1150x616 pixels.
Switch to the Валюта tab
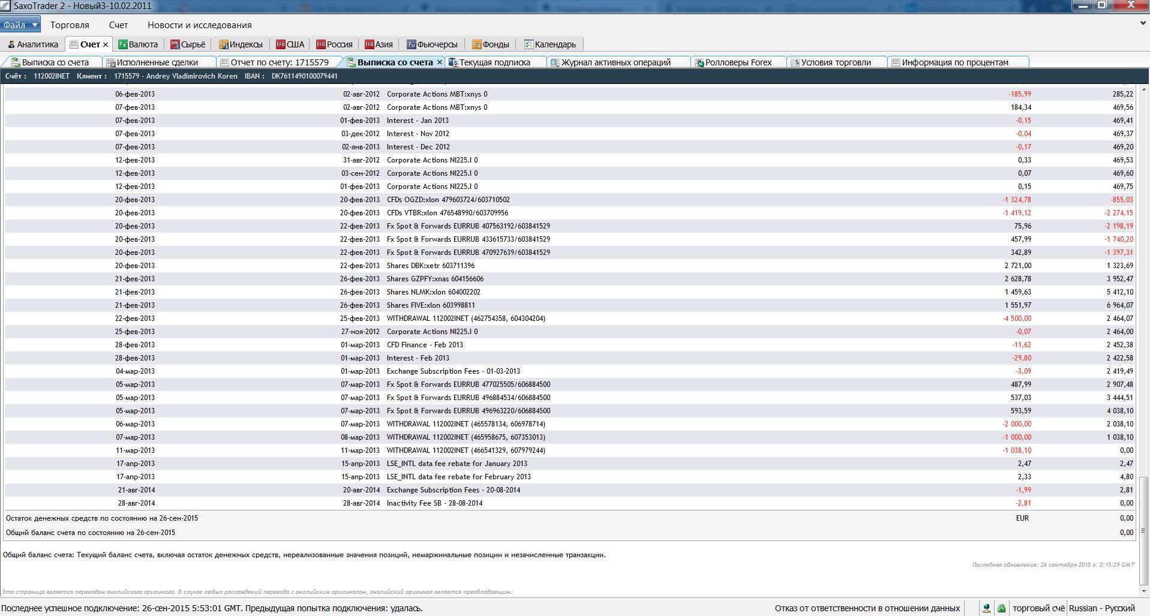tap(138, 44)
